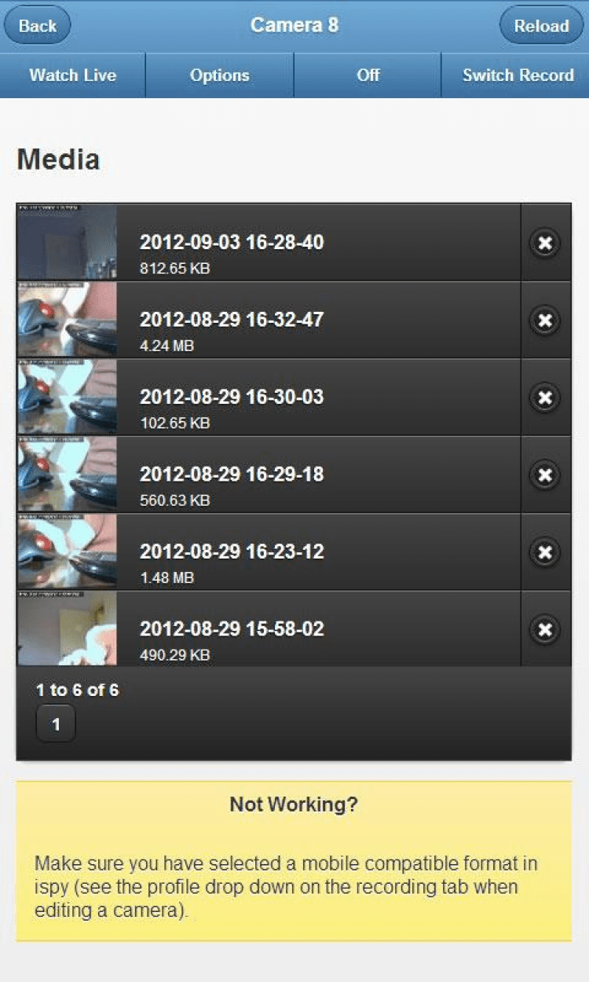The image size is (589, 982).
Task: Remove the 2012-08-29 16-23-12 recording
Action: 545,552
